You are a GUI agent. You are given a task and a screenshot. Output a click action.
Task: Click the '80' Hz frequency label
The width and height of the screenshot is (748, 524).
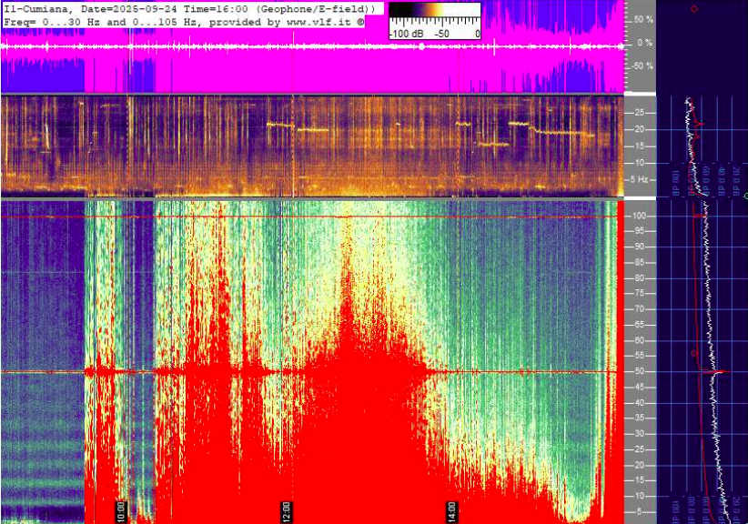[639, 278]
